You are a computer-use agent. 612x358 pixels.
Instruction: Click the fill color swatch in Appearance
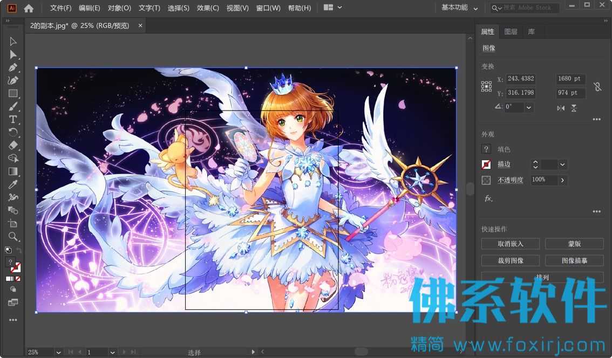point(486,149)
